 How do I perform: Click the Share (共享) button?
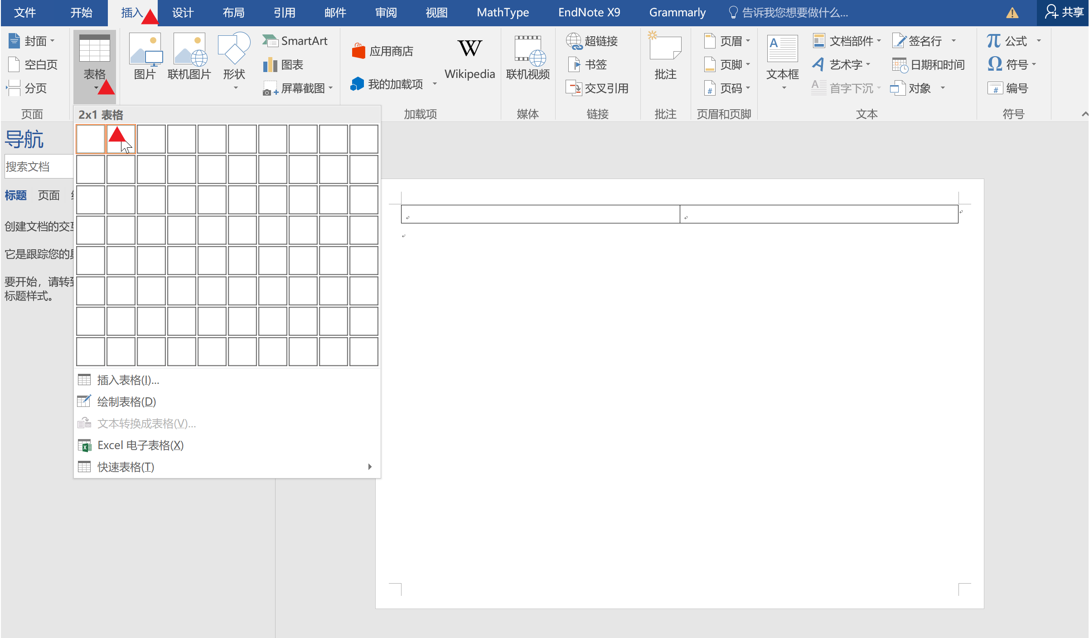1064,13
